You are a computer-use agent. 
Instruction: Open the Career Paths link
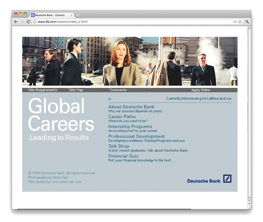(122, 116)
